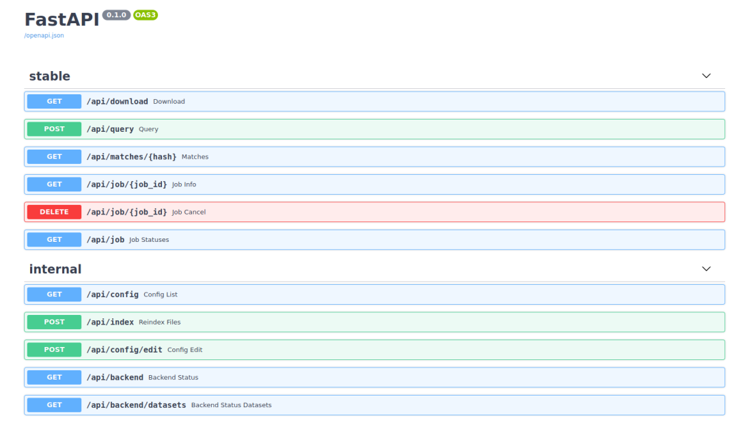Click the Matches summary text
Viewport: 738px width, 427px height.
[195, 156]
